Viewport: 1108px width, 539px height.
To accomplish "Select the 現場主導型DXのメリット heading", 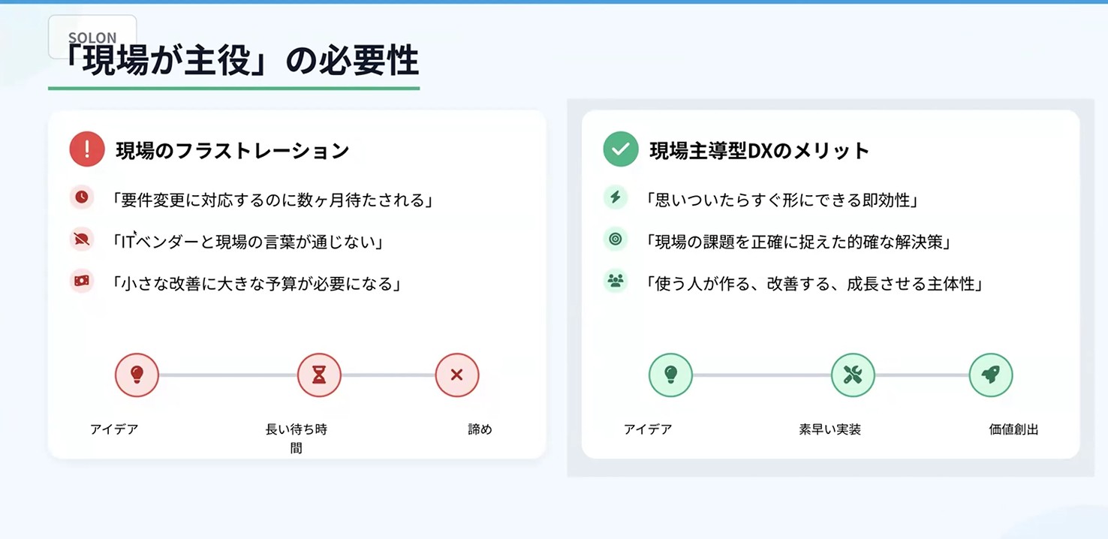I will tap(760, 150).
